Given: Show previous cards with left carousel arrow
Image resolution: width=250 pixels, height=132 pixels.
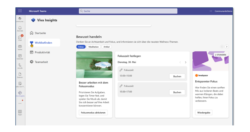Looking at the screenshot, I should (222, 47).
